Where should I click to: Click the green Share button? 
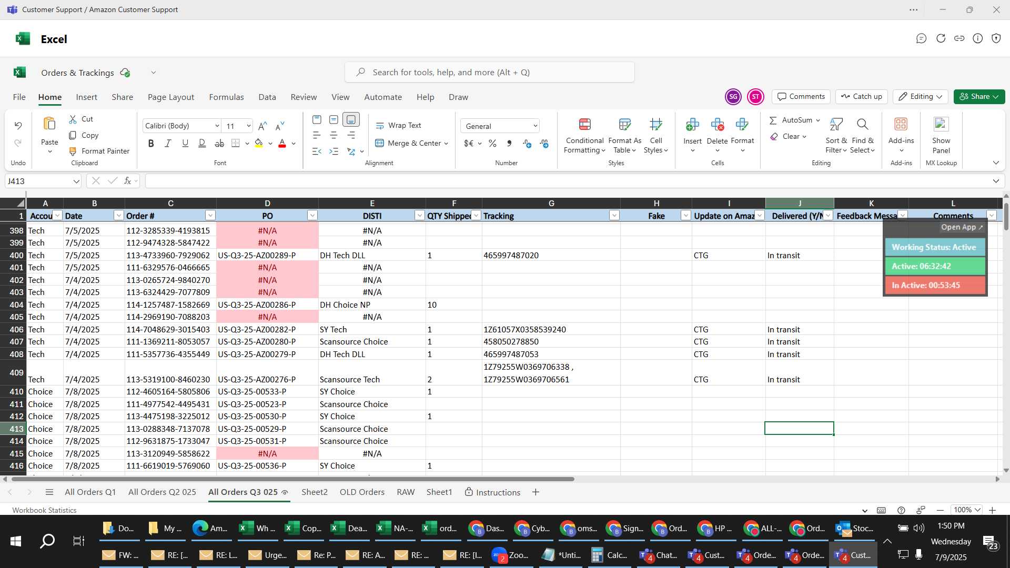[979, 96]
